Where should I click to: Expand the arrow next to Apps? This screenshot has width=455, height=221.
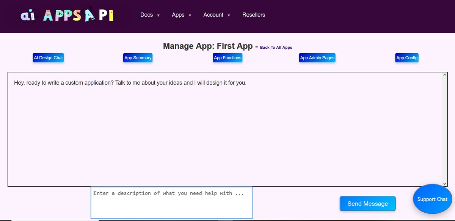tap(190, 15)
